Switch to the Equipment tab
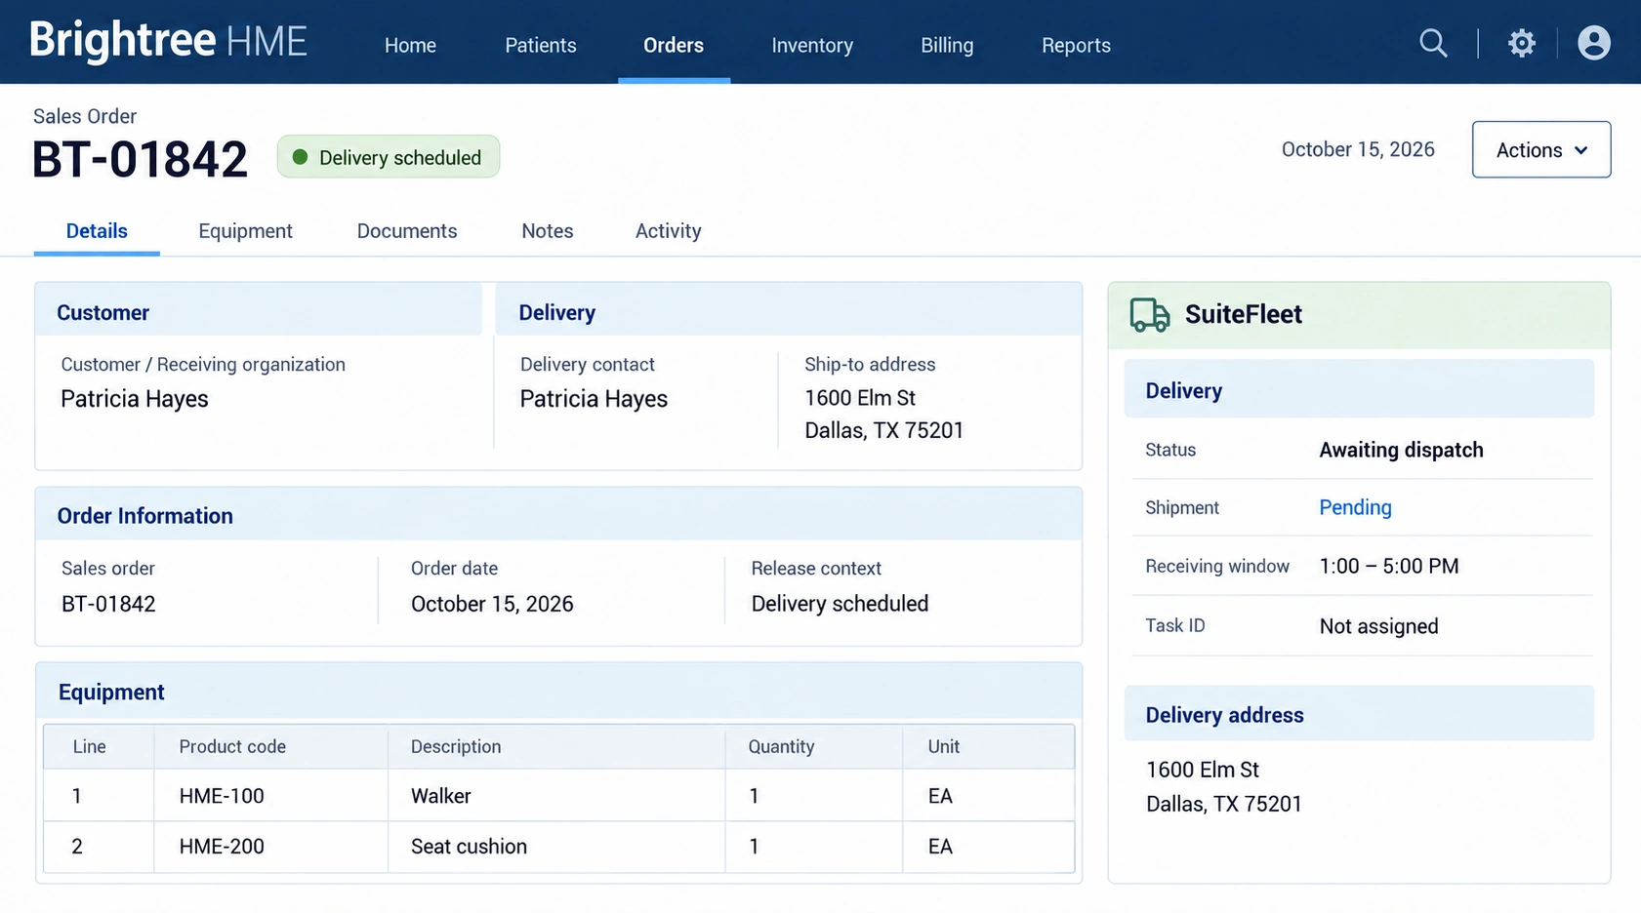The image size is (1641, 913). (245, 231)
